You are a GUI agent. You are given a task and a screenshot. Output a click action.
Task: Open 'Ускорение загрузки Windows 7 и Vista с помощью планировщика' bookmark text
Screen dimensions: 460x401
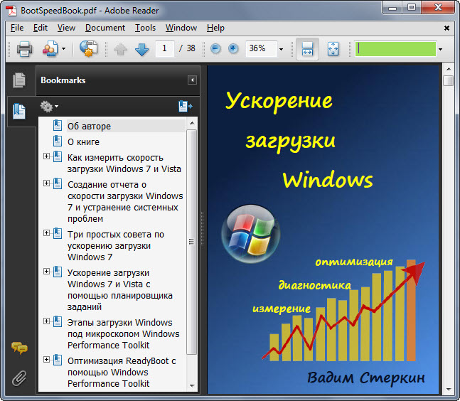point(120,290)
